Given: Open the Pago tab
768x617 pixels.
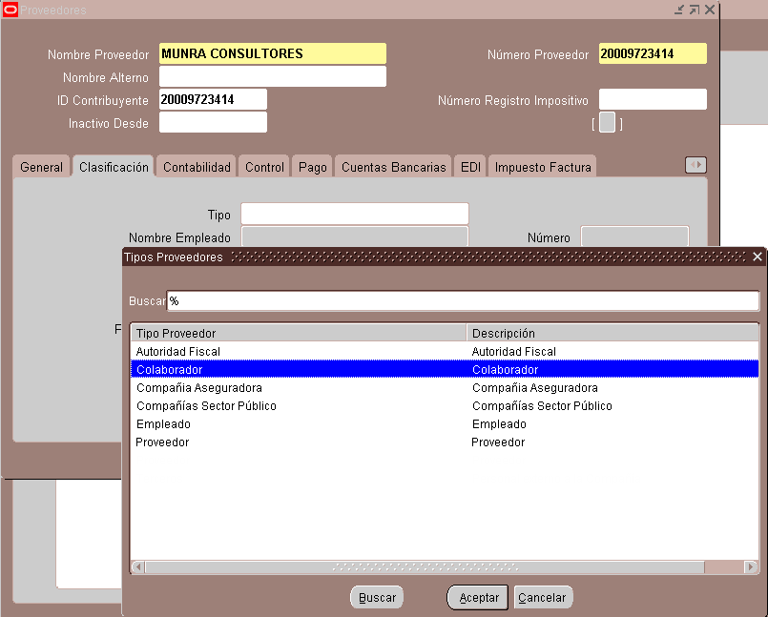Looking at the screenshot, I should [310, 165].
